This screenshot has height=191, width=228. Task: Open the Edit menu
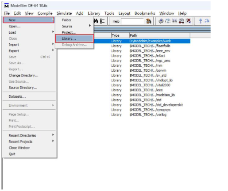17,13
